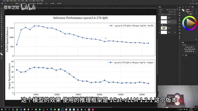This screenshot has height=111, width=198.
Task: Open the layer filter kind dropdown
Action: 162,10
